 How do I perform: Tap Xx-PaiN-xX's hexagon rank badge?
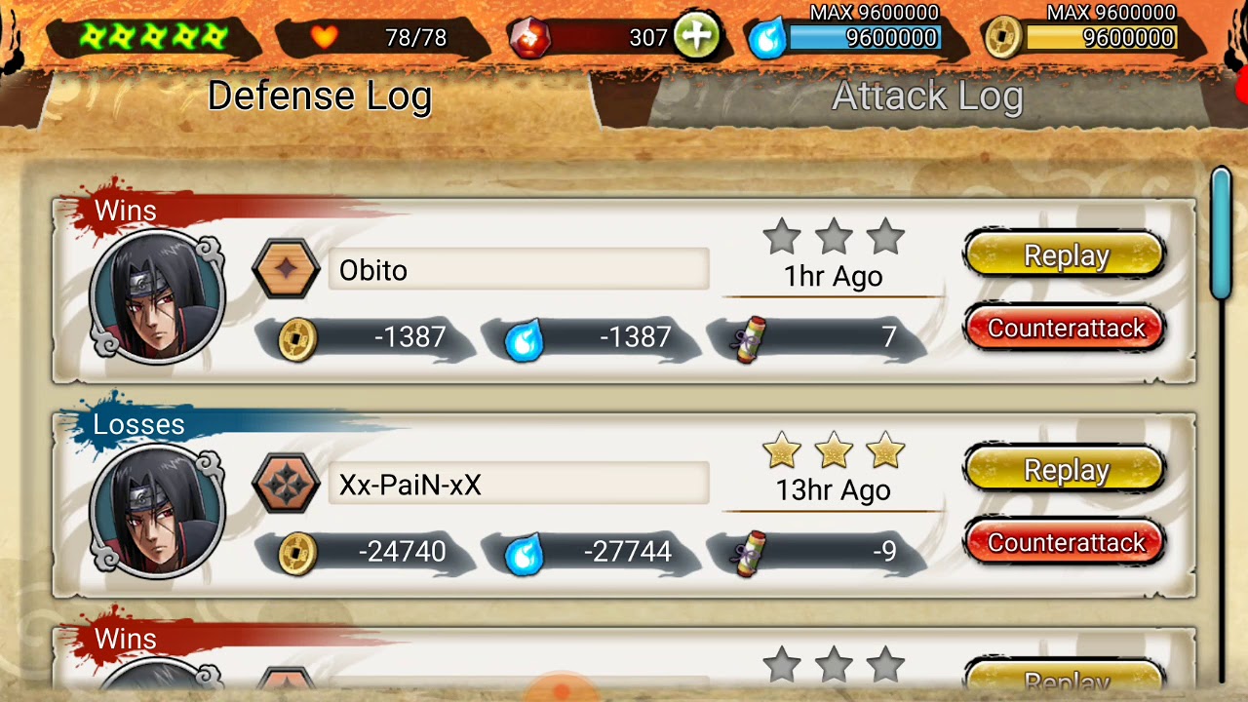(286, 483)
